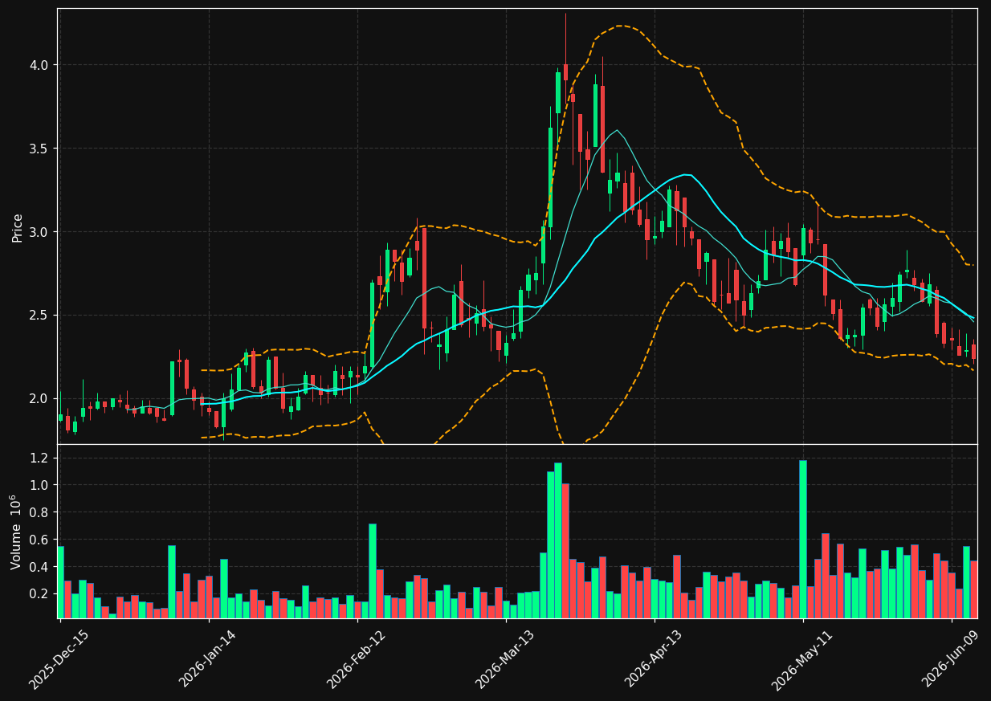Click the 2026-Mar-13 date label
Image resolution: width=991 pixels, height=701 pixels.
coord(505,659)
